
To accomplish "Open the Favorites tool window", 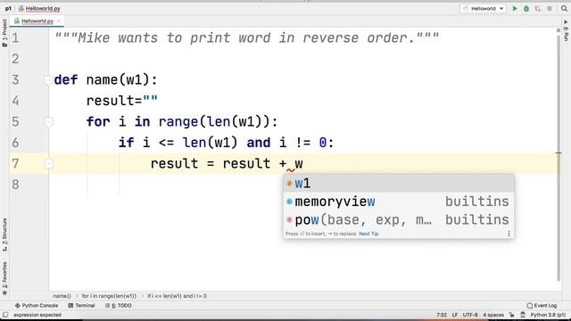I will pos(4,278).
